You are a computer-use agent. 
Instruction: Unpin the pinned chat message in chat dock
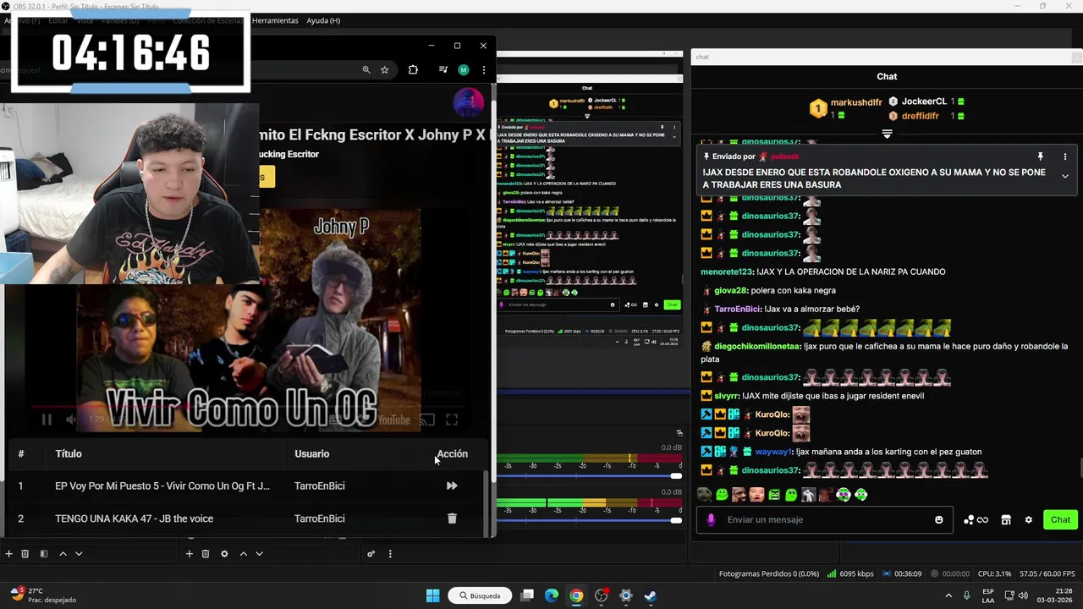(1041, 156)
